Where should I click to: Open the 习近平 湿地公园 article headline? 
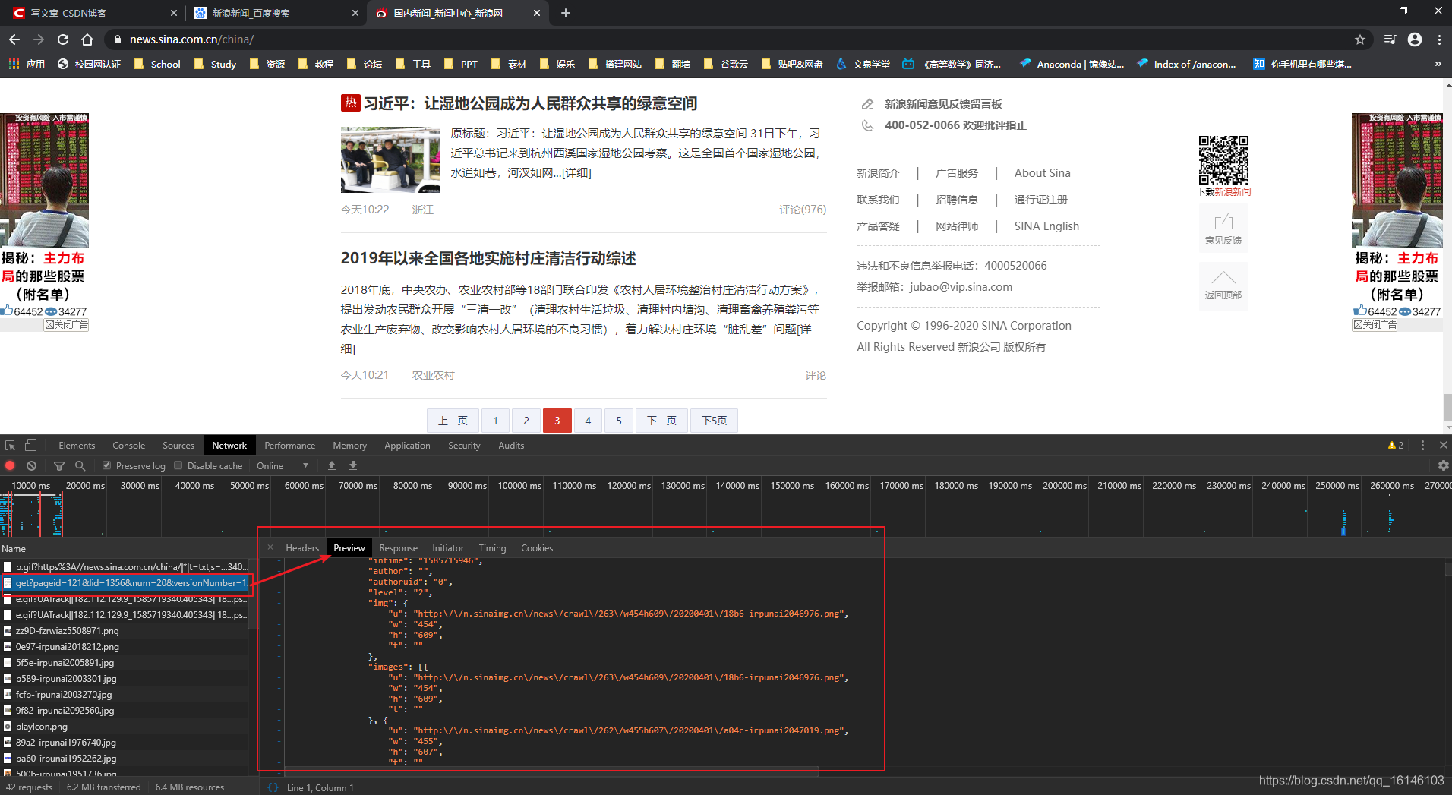point(530,103)
